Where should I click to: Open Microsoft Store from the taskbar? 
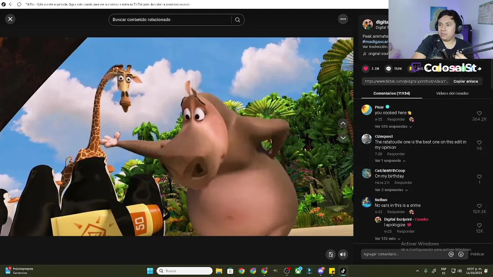tap(230, 271)
